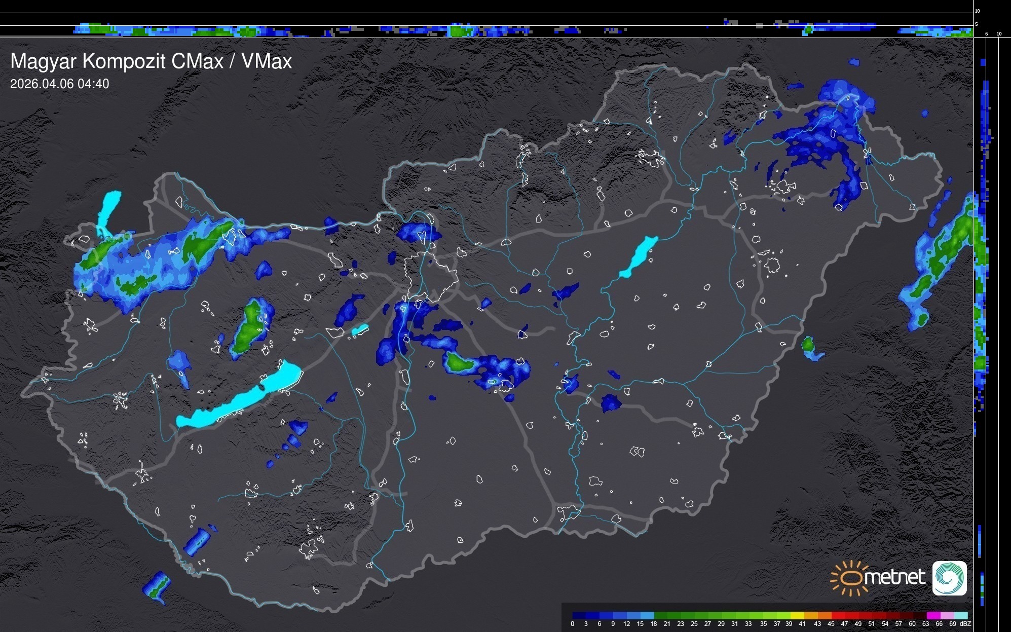
Task: Click the bright red 45 dBZ swatch
Action: pyautogui.click(x=838, y=616)
